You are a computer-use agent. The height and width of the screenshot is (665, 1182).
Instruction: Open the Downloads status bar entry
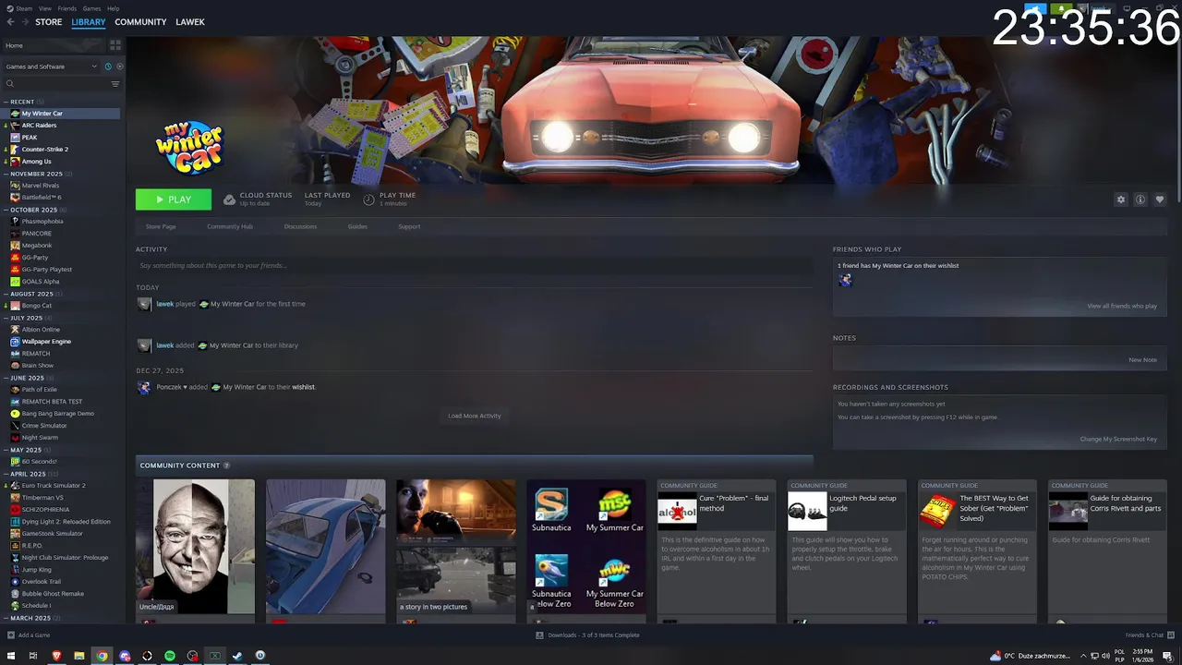[x=587, y=635]
